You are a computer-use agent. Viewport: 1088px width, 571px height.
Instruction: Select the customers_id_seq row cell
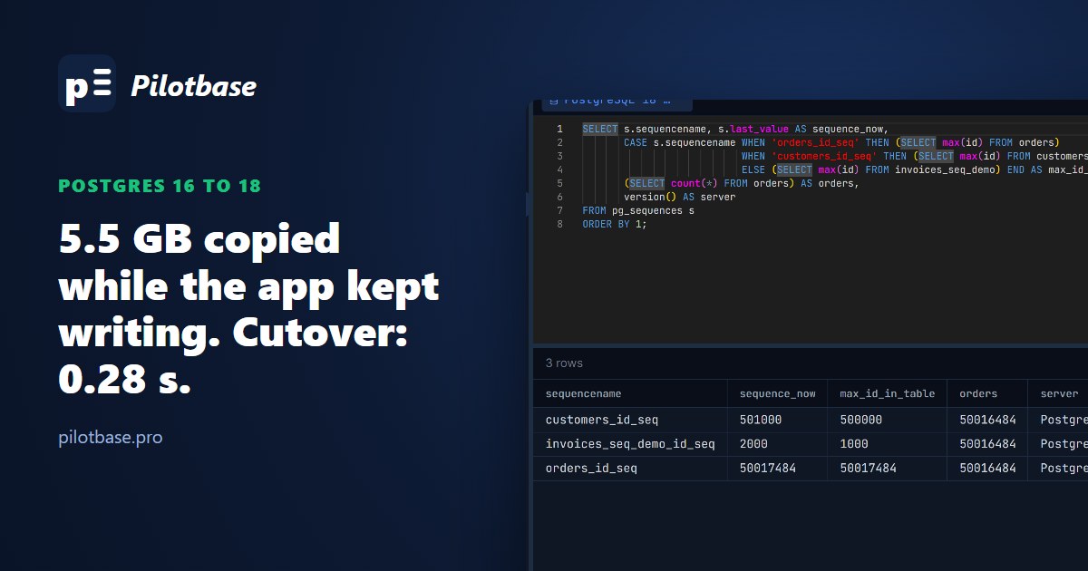point(630,420)
